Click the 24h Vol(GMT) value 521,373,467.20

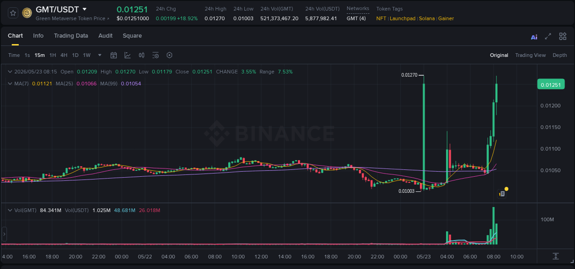coord(279,18)
